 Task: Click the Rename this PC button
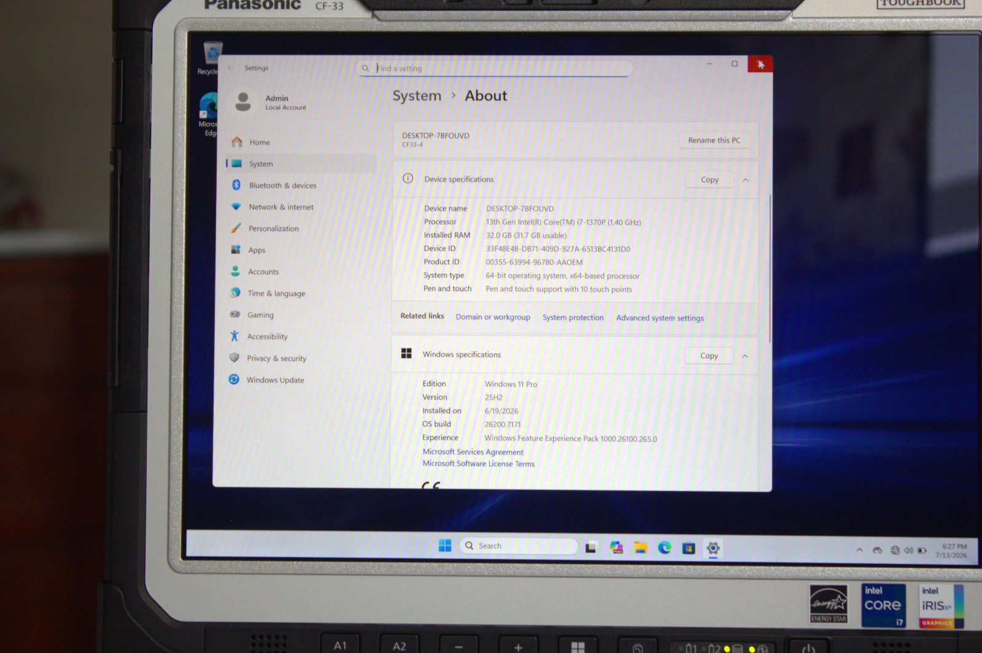pyautogui.click(x=714, y=140)
